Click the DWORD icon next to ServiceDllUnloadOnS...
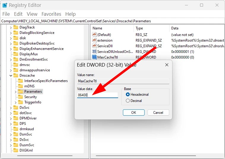The height and width of the screenshot is (159, 225). click(94, 51)
